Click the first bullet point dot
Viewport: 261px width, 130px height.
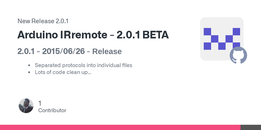[30, 65]
